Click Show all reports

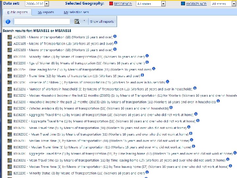pos(102,21)
